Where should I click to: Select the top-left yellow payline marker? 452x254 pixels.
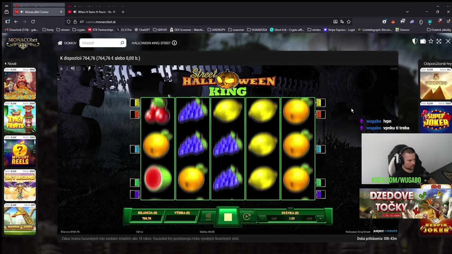(x=135, y=103)
